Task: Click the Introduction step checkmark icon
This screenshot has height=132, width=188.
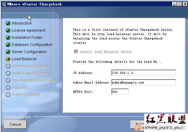Action: 8,23
